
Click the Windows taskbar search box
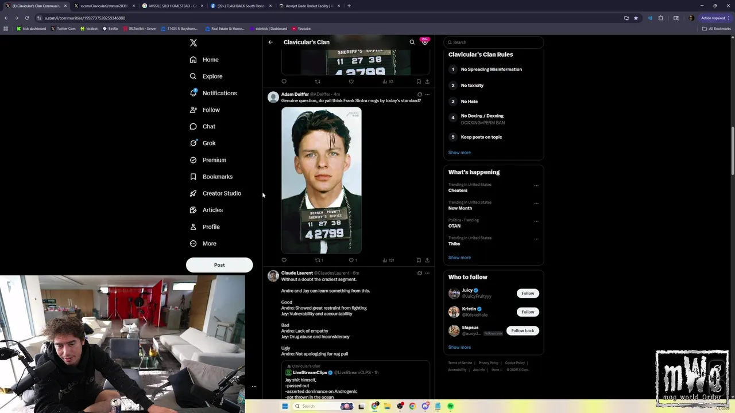324,406
